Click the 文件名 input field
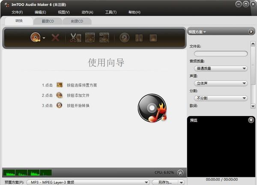Image resolution: width=257 pixels, height=185 pixels. [x=221, y=54]
